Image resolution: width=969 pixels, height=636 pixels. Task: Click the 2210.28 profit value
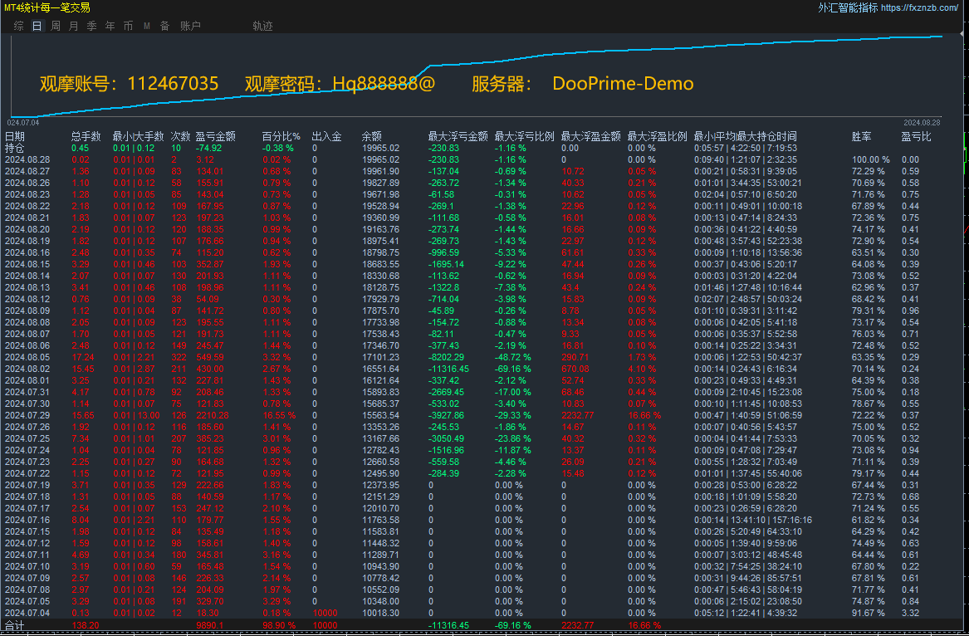pos(212,415)
